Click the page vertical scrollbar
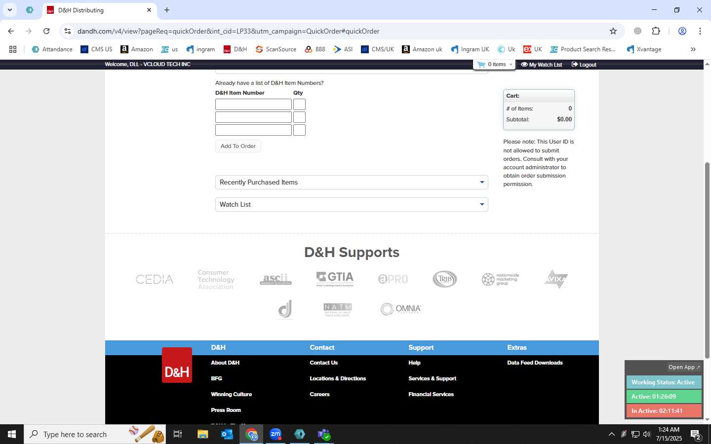The image size is (711, 444). (707, 260)
